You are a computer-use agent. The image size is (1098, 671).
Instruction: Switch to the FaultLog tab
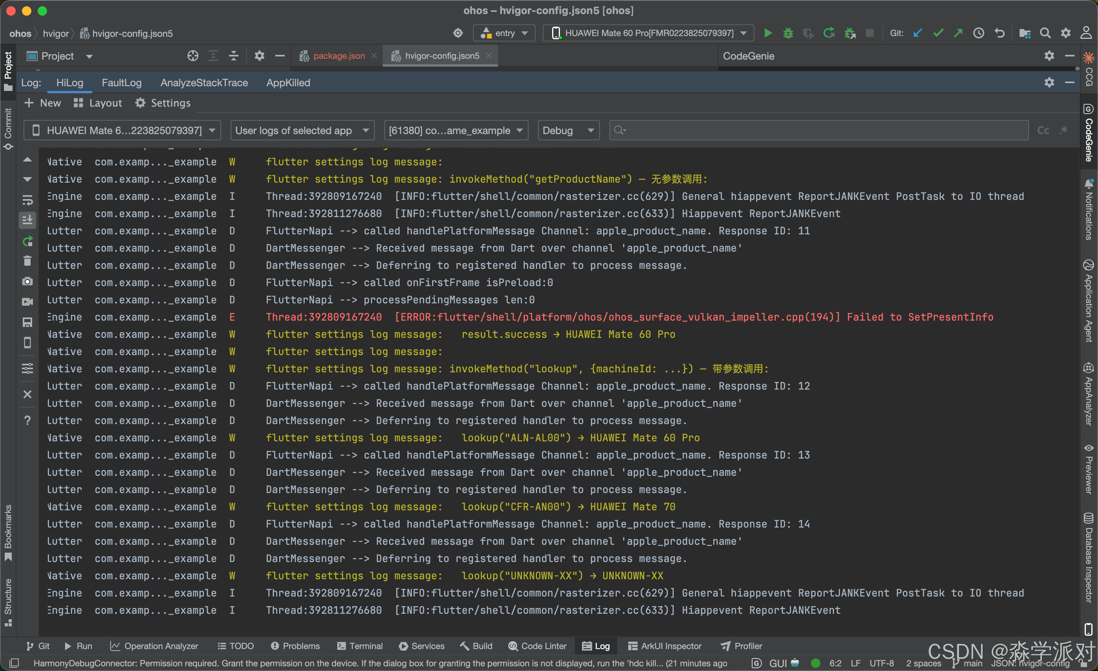[x=121, y=83]
